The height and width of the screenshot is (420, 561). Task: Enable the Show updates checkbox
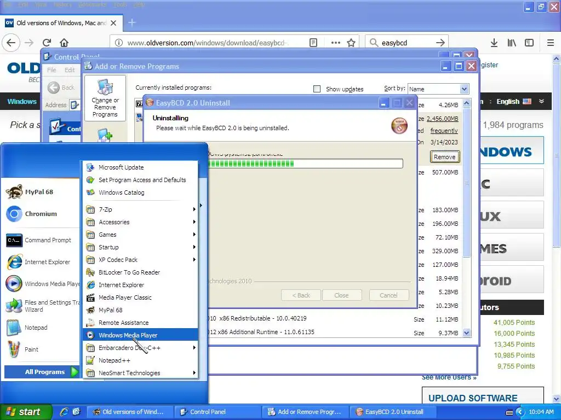tap(317, 89)
